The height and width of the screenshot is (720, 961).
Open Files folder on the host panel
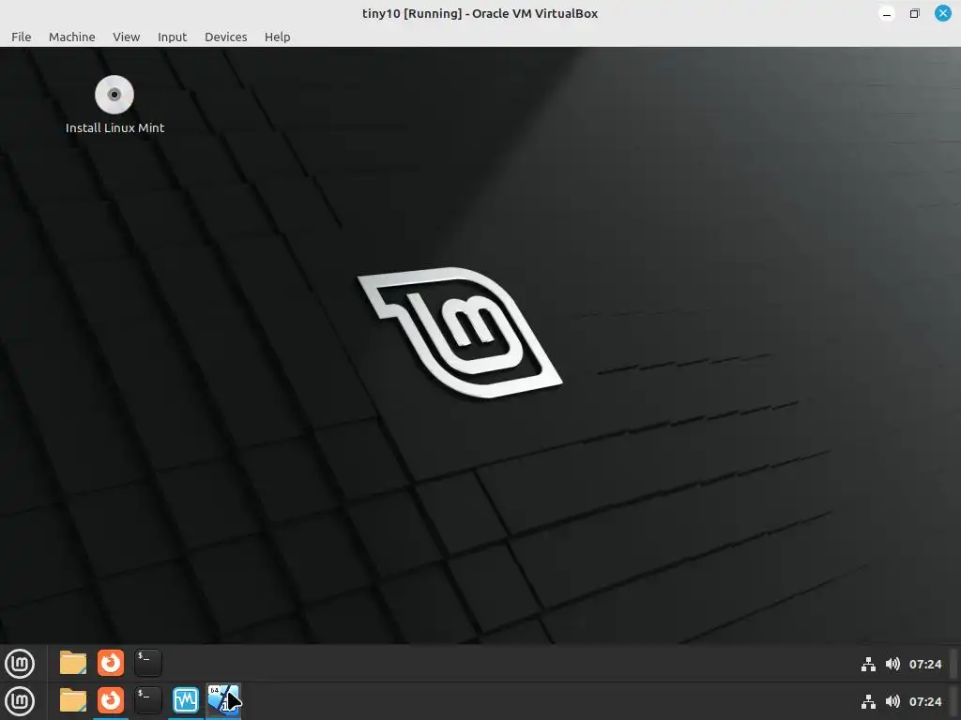pyautogui.click(x=73, y=700)
